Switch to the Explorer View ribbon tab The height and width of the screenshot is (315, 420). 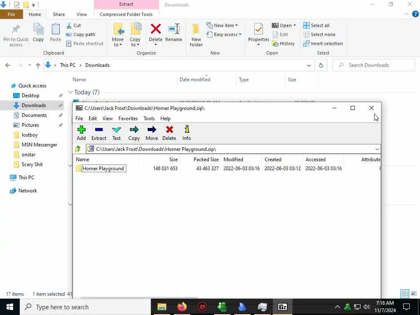click(82, 14)
